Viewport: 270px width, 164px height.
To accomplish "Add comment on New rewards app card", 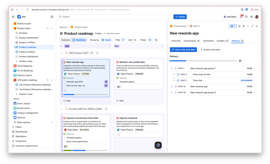I will tap(65, 90).
